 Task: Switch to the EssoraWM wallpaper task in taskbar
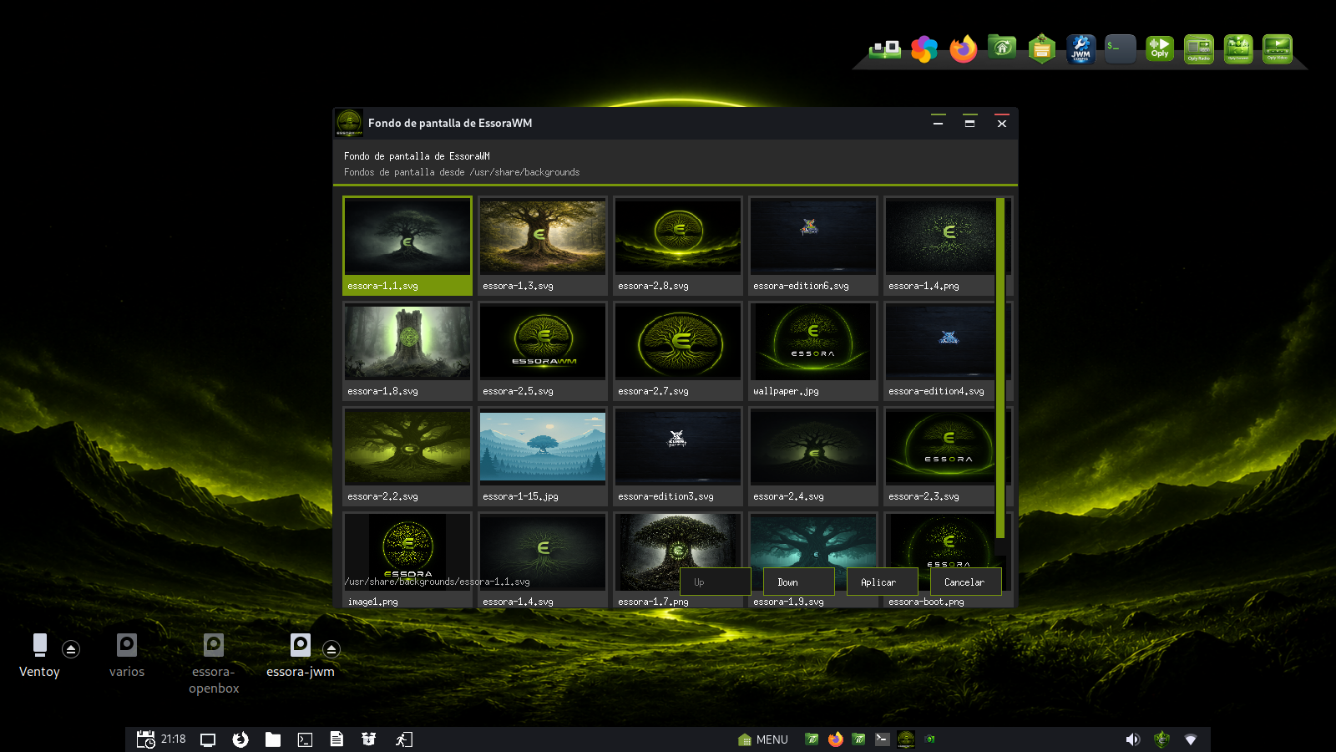pos(906,739)
